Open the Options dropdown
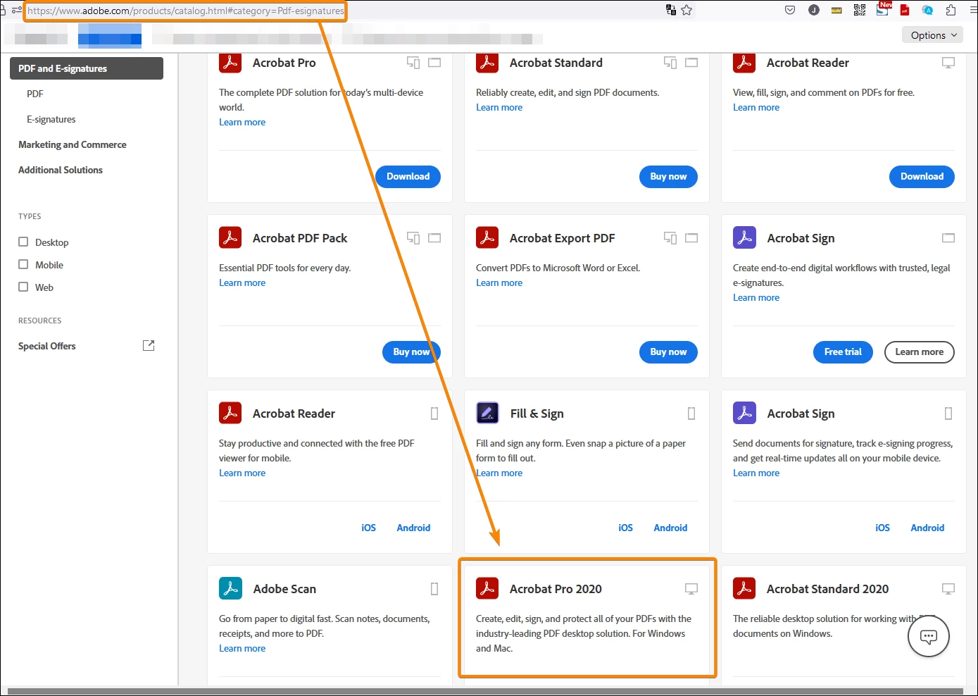The height and width of the screenshot is (696, 978). [933, 35]
